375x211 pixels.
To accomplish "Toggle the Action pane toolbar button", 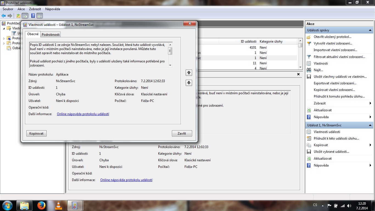I will point(40,16).
